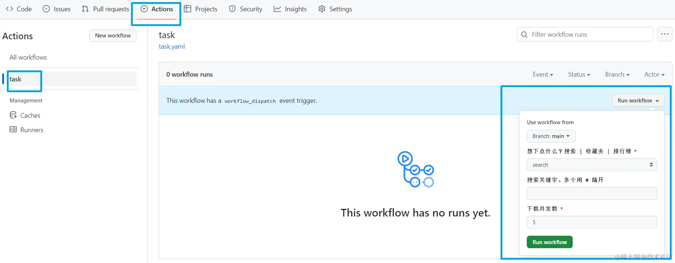This screenshot has height=263, width=675.
Task: Click 'This workflow has no runs yet.' text
Action: (415, 213)
